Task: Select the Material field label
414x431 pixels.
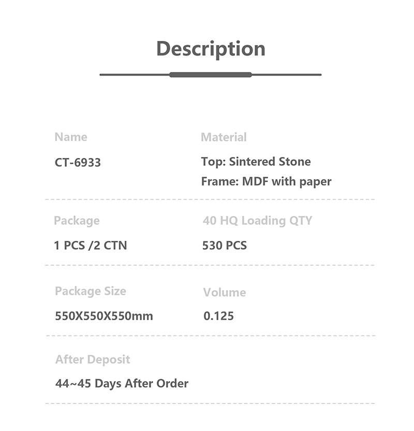Action: [x=224, y=137]
